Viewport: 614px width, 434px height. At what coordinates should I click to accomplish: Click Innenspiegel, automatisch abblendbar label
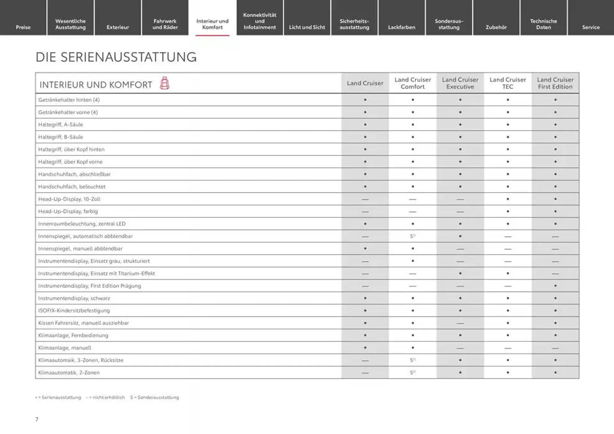click(x=85, y=236)
